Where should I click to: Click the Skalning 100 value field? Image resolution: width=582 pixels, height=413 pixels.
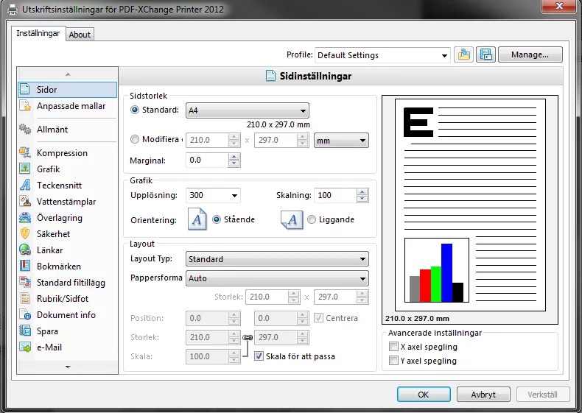tap(334, 195)
